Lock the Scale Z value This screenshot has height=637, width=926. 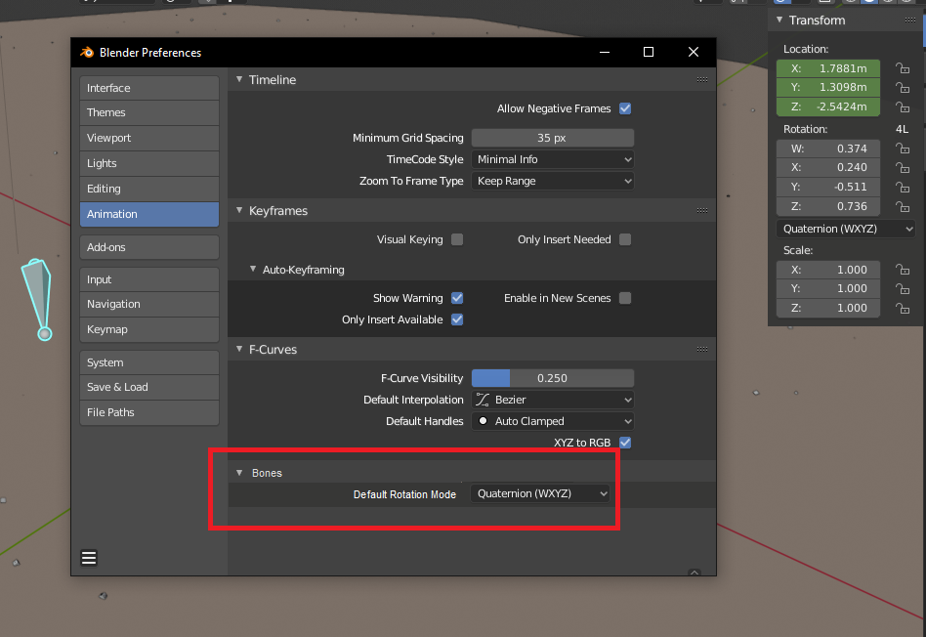(x=902, y=308)
